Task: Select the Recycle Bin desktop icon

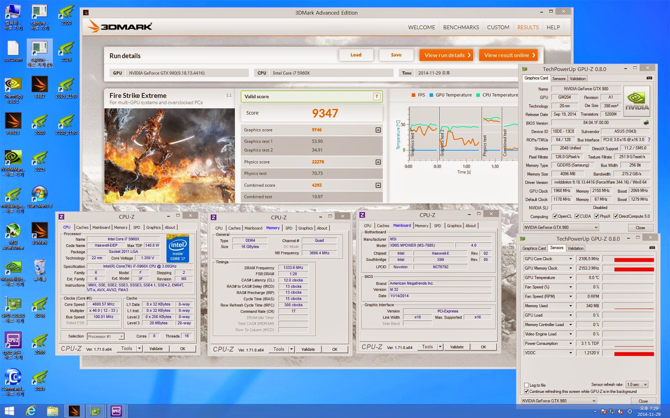Action: pos(40,270)
